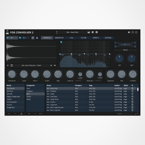Screen dimensions: 145x145
Task: Select the Designed category
Action: (x=35, y=91)
